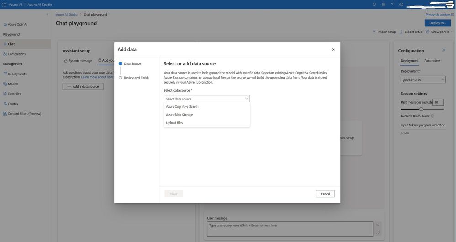
Task: Open the app launcher waffle icon
Action: 4,5
